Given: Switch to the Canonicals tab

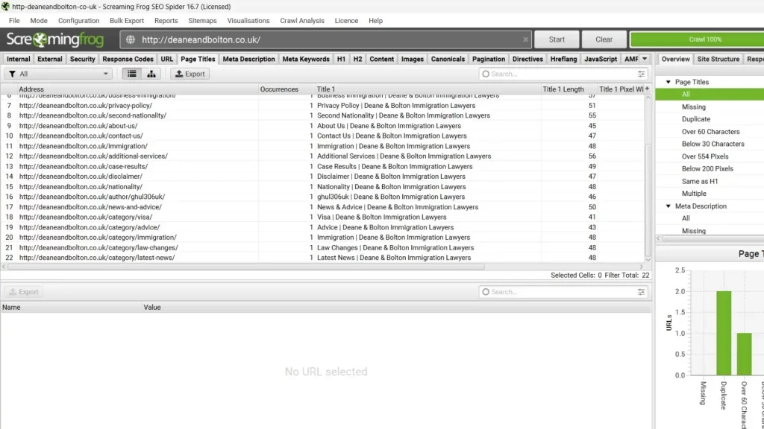Looking at the screenshot, I should [448, 59].
